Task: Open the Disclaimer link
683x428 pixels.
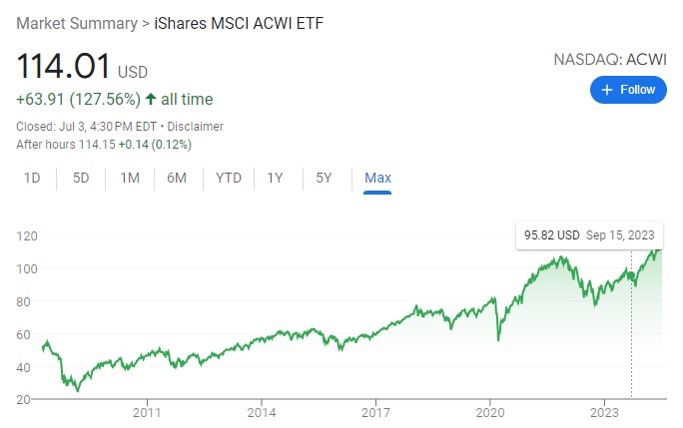Action: (195, 127)
